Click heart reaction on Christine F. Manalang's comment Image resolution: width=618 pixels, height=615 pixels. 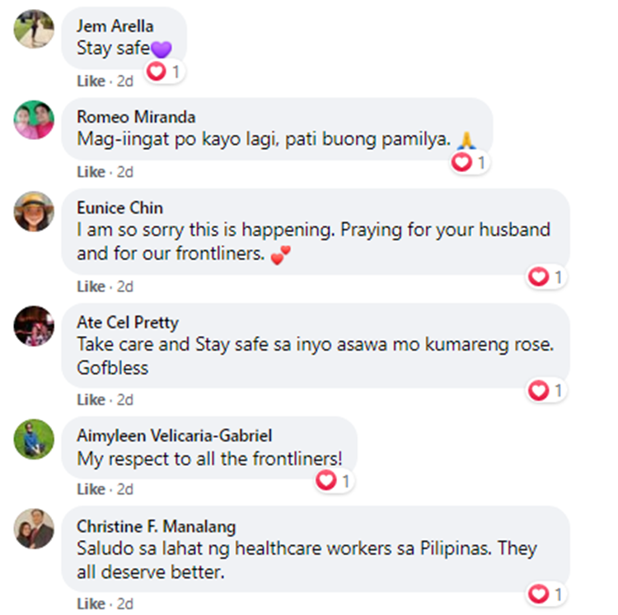point(546,594)
